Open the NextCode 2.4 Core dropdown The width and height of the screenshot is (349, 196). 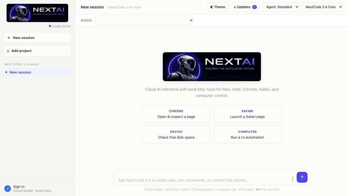click(x=322, y=7)
